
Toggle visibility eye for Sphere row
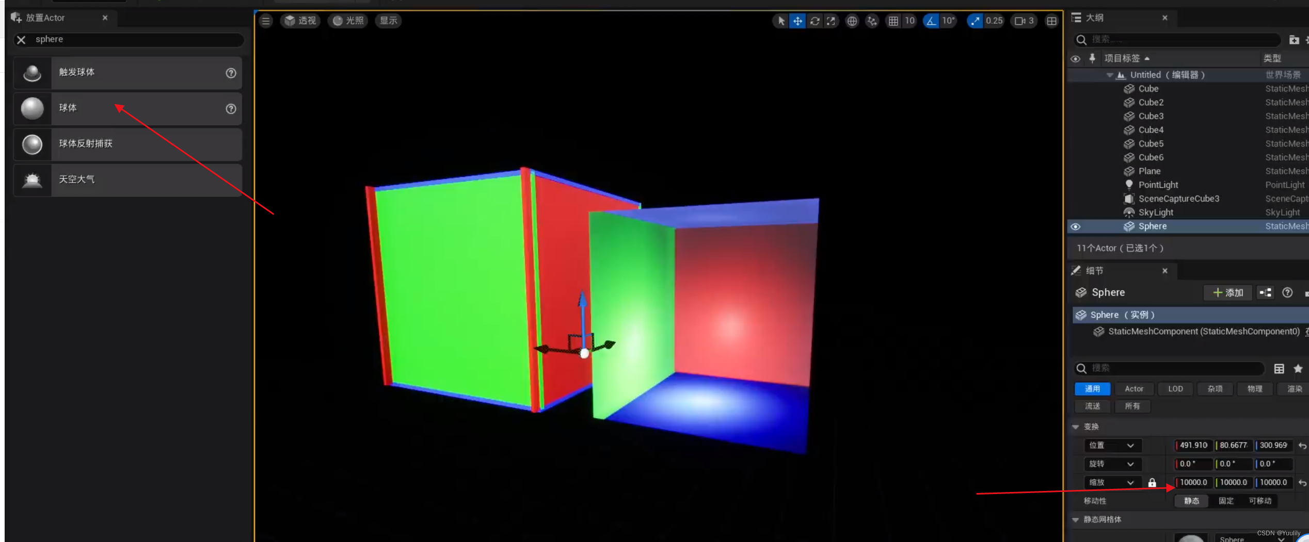click(x=1075, y=227)
